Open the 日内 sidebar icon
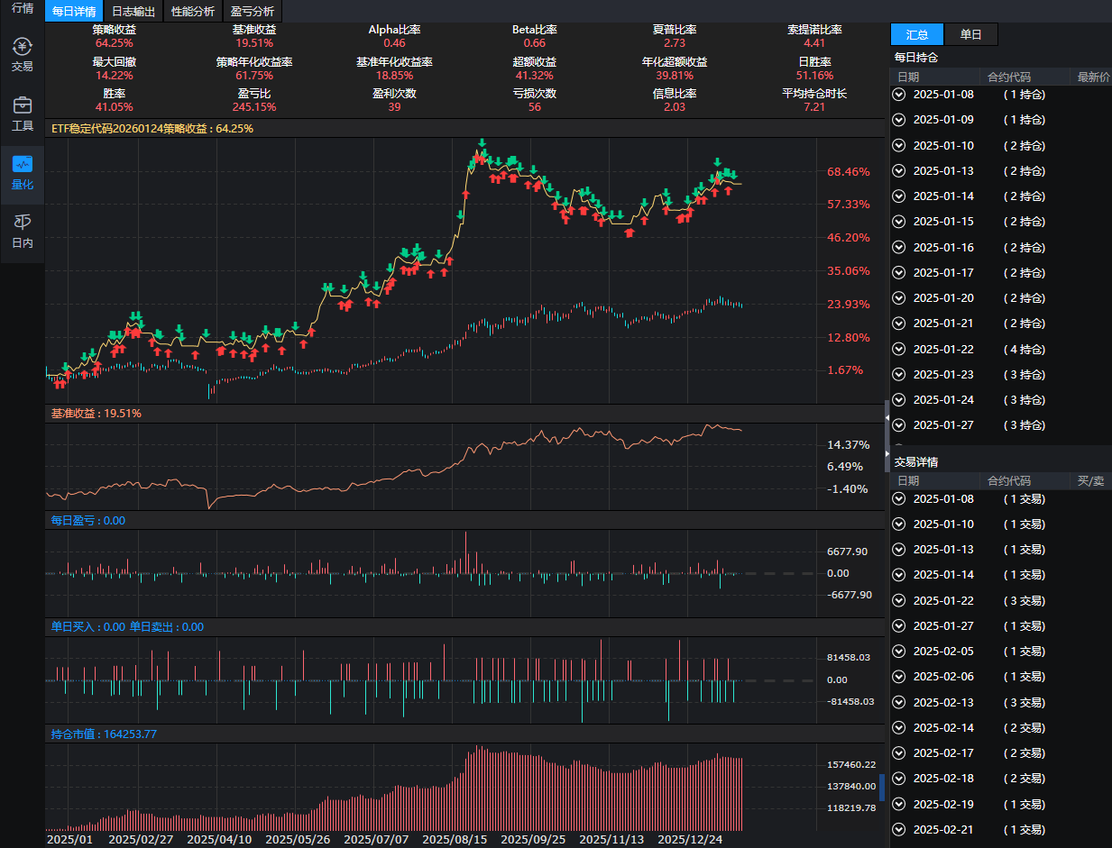Image resolution: width=1112 pixels, height=848 pixels. (21, 230)
